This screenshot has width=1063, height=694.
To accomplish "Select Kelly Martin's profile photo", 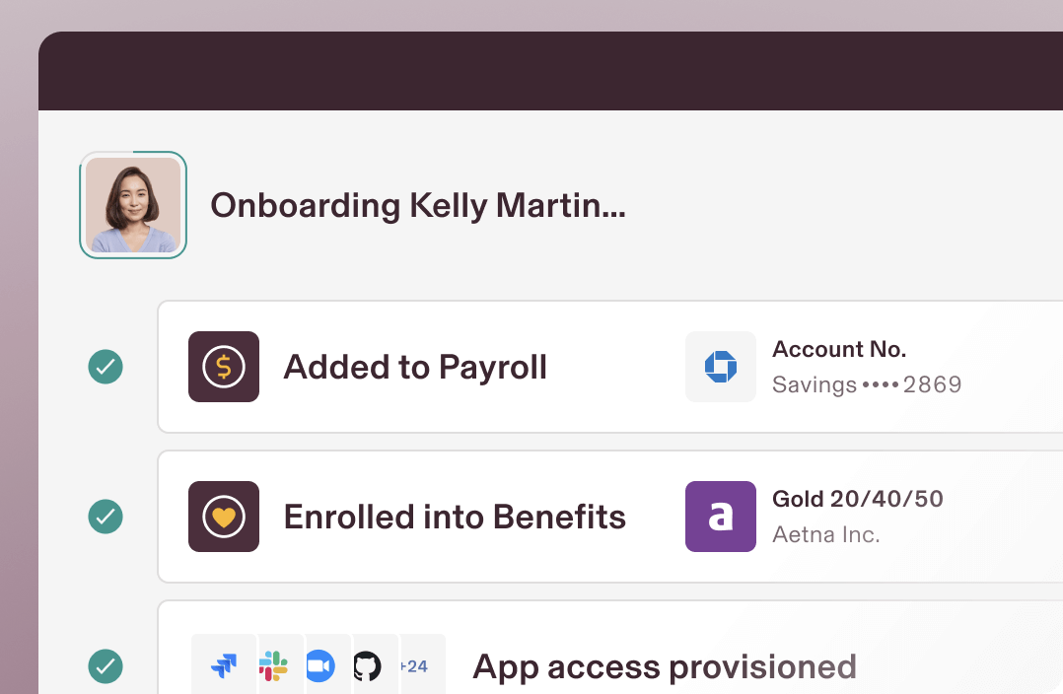I will click(x=133, y=205).
